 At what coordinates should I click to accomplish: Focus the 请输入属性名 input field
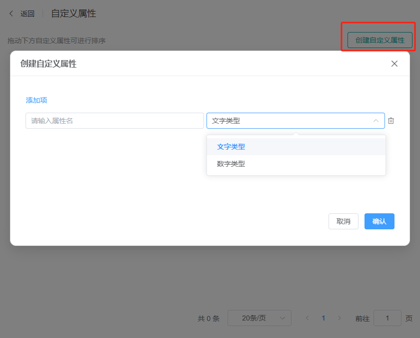[114, 121]
